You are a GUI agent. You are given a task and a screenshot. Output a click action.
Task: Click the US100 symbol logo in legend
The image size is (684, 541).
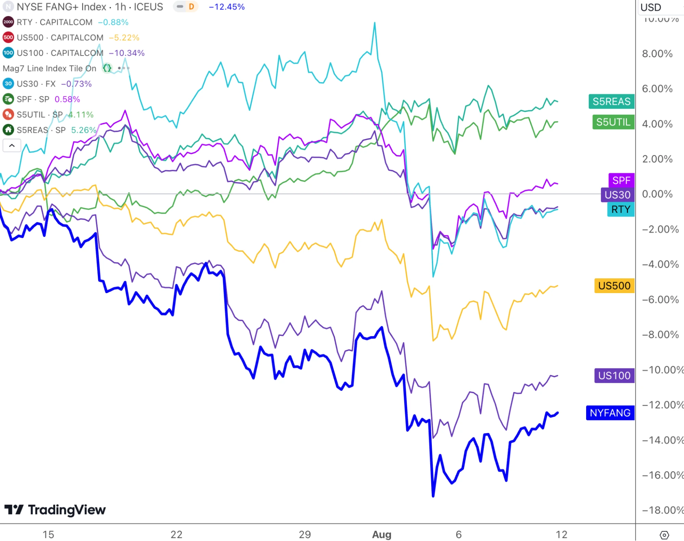(8, 53)
